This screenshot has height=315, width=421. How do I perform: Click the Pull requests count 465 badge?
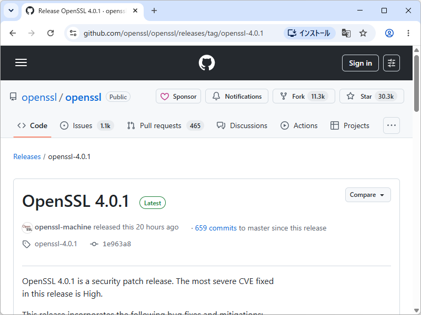click(195, 126)
